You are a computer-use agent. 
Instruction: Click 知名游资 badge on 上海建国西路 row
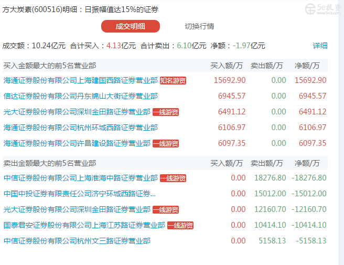pos(173,81)
